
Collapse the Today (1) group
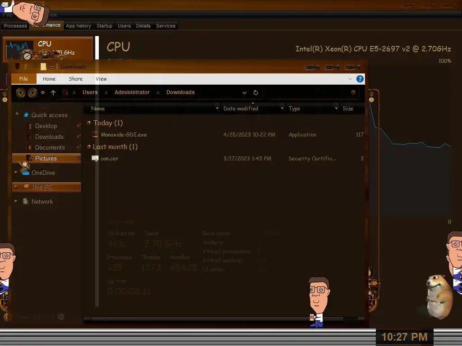coord(88,123)
